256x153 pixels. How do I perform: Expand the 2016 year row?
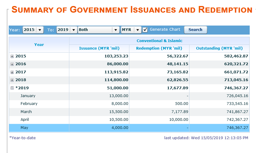coord(12,64)
